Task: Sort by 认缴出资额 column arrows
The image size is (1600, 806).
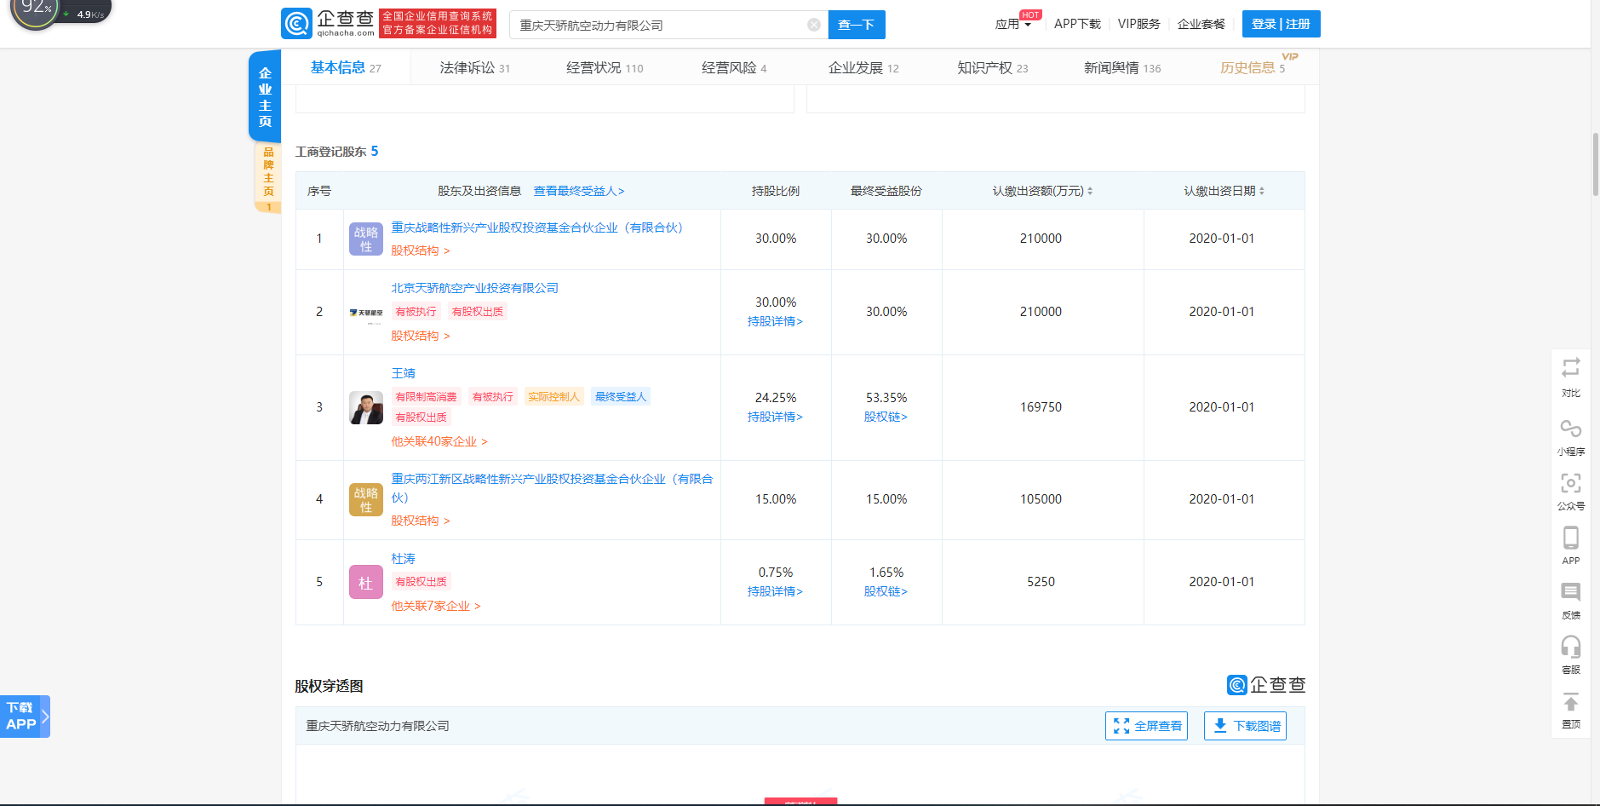Action: 1090,192
